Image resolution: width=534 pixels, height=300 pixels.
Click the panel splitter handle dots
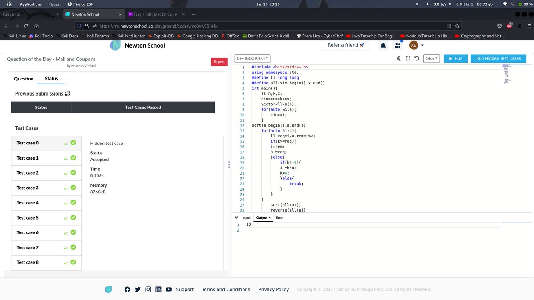tap(229, 164)
